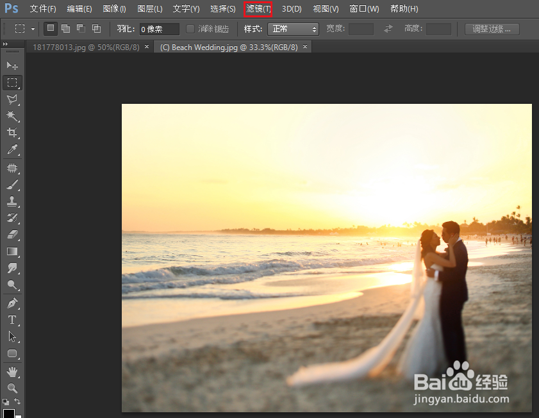Click the 调整边缘... refine edge button
This screenshot has height=418, width=539.
pyautogui.click(x=492, y=29)
